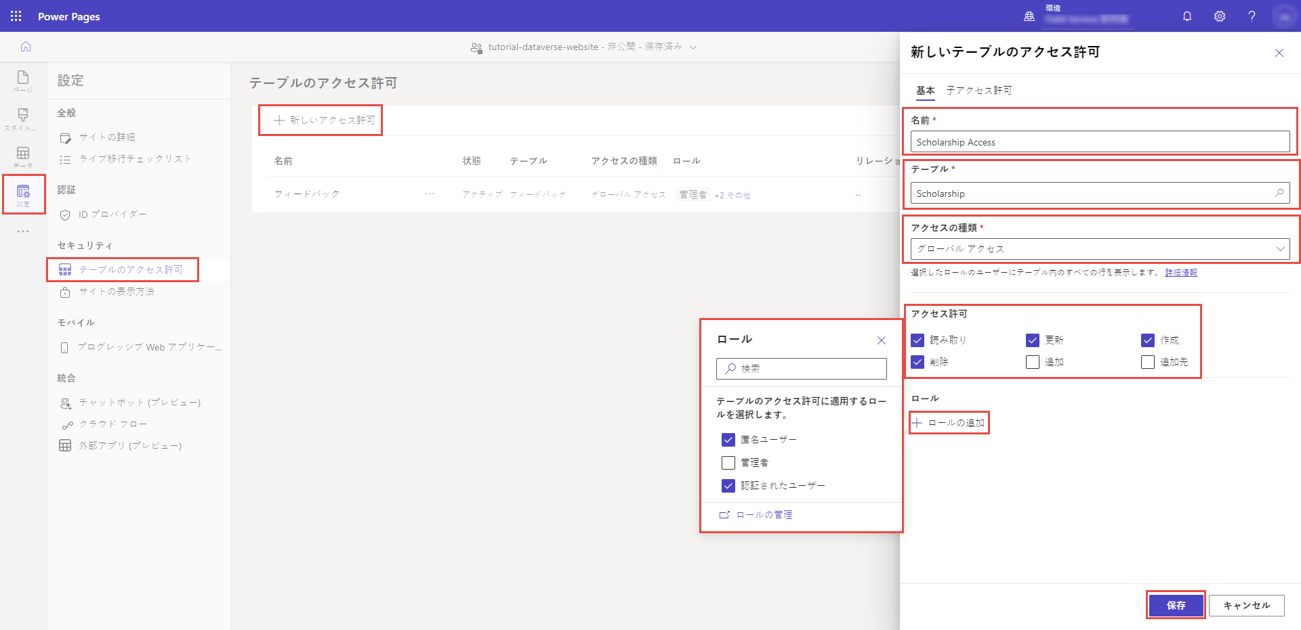Open the 詳細情報 link under access type
The height and width of the screenshot is (630, 1301).
(x=1182, y=272)
